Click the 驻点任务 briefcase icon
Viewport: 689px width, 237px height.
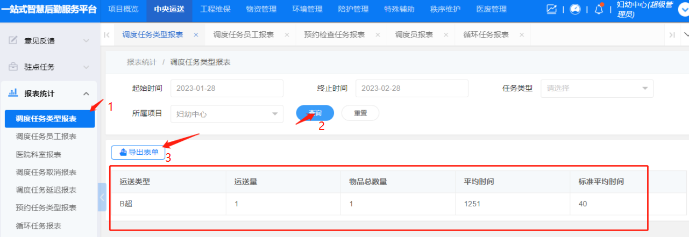[x=13, y=67]
